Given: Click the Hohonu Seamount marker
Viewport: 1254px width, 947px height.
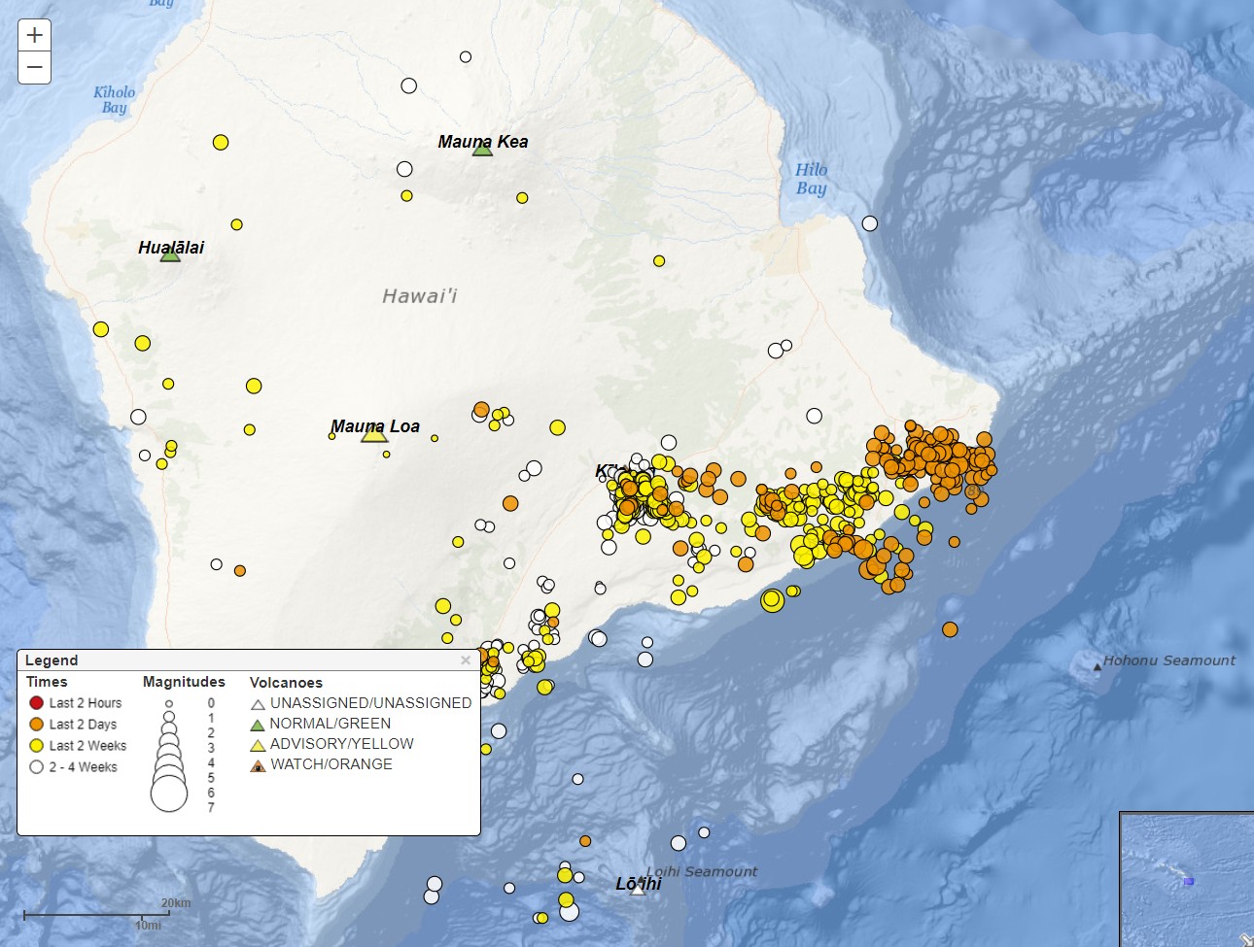Looking at the screenshot, I should click(x=1097, y=666).
